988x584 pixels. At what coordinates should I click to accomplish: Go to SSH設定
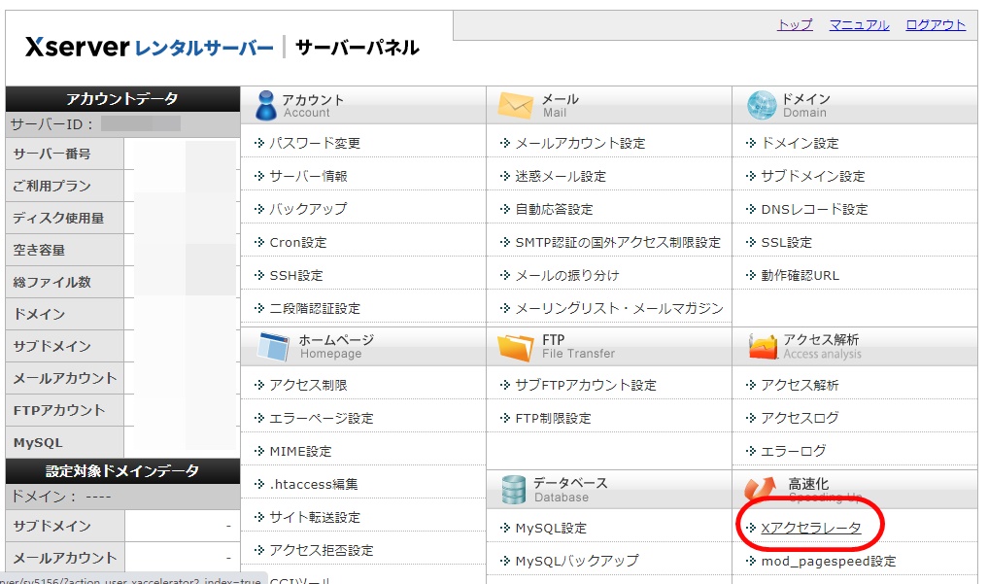point(296,275)
